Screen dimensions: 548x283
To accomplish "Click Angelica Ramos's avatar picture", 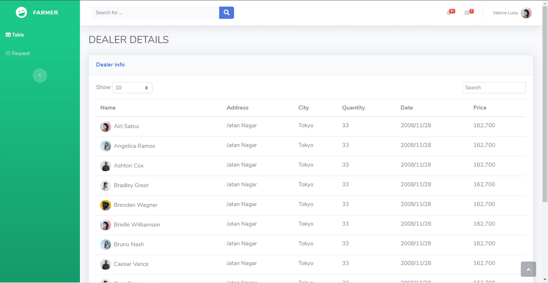I will [105, 146].
